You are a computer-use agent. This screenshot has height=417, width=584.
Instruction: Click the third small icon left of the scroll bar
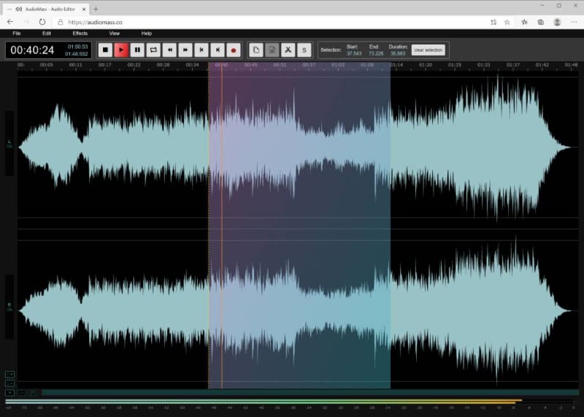(x=34, y=393)
